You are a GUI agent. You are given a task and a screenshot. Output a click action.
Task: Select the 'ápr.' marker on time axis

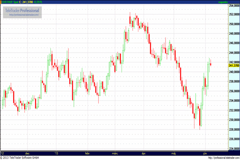coord(143,153)
